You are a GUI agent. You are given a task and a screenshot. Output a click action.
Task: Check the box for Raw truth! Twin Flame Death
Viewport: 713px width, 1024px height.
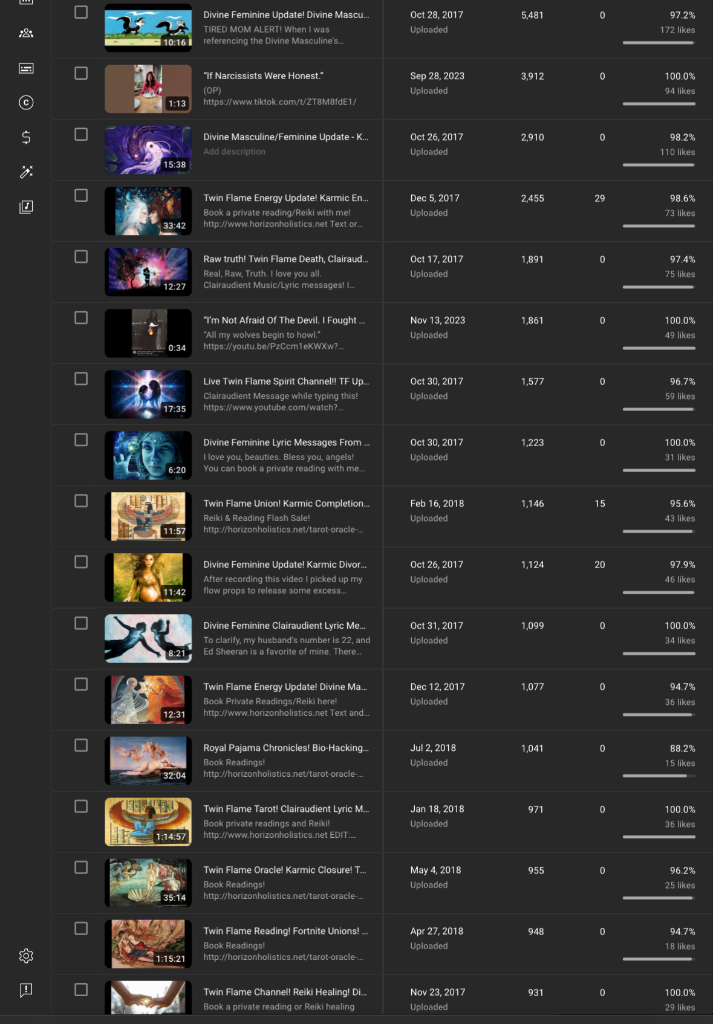(x=81, y=256)
